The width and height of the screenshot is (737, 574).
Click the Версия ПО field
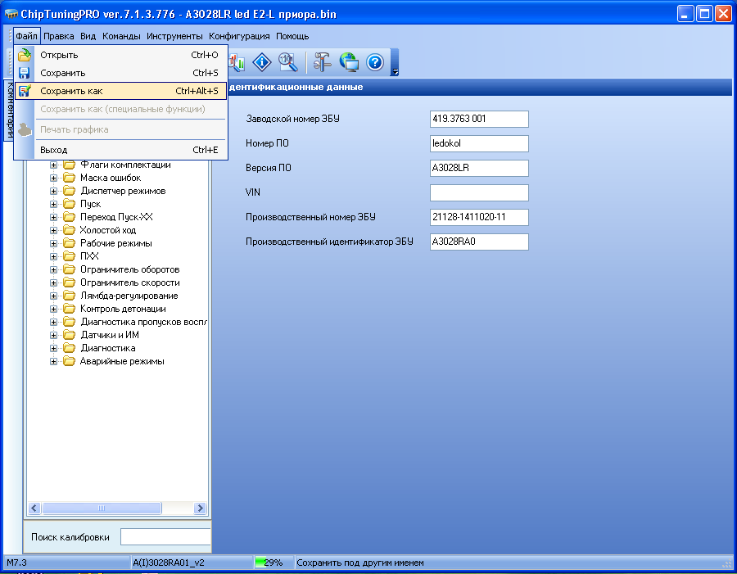coord(479,168)
